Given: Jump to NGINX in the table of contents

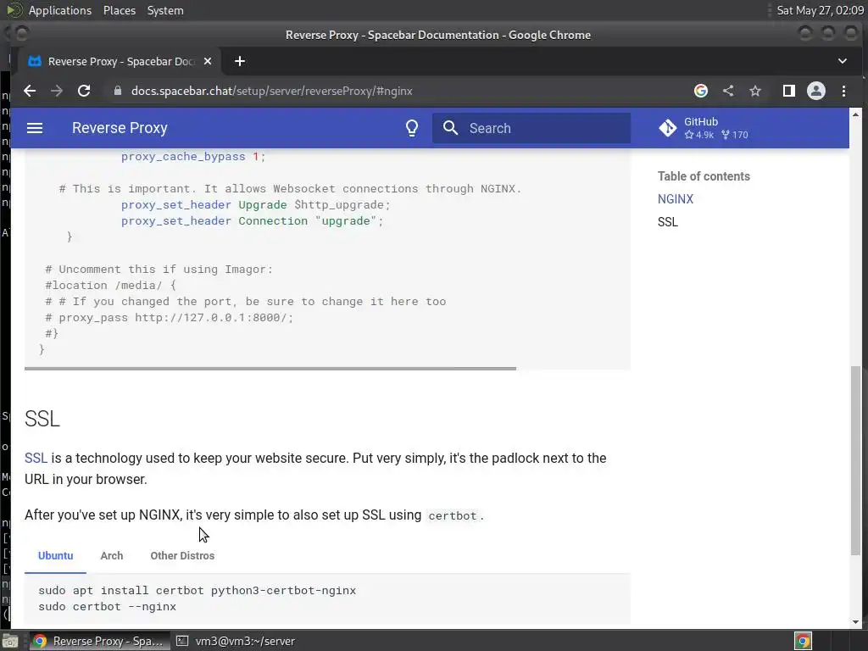Looking at the screenshot, I should tap(676, 199).
